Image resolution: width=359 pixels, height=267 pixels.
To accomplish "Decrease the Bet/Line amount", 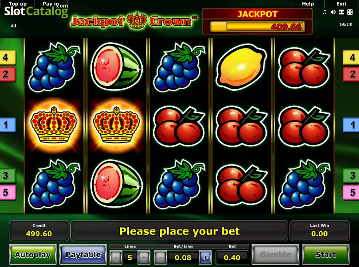I will click(160, 258).
